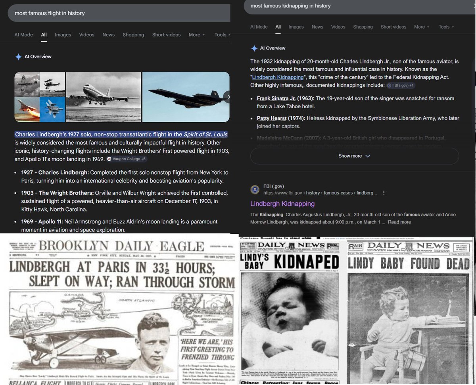Viewport: 476px width, 385px height.
Task: Open the four-aircraft collage thumbnail
Action: (x=40, y=97)
